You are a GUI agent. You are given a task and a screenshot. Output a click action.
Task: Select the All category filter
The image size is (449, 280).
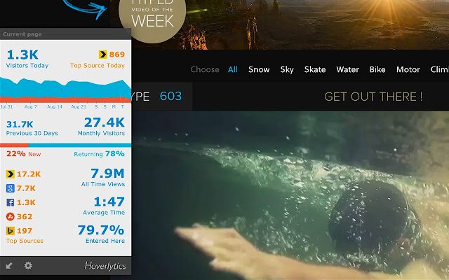[x=233, y=69]
